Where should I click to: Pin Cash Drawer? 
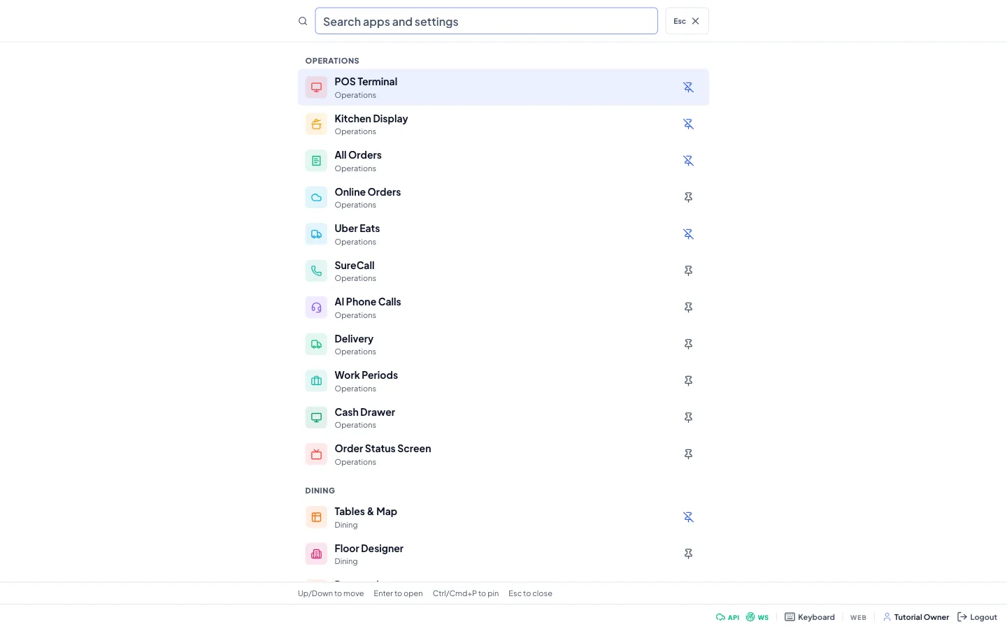pyautogui.click(x=688, y=418)
